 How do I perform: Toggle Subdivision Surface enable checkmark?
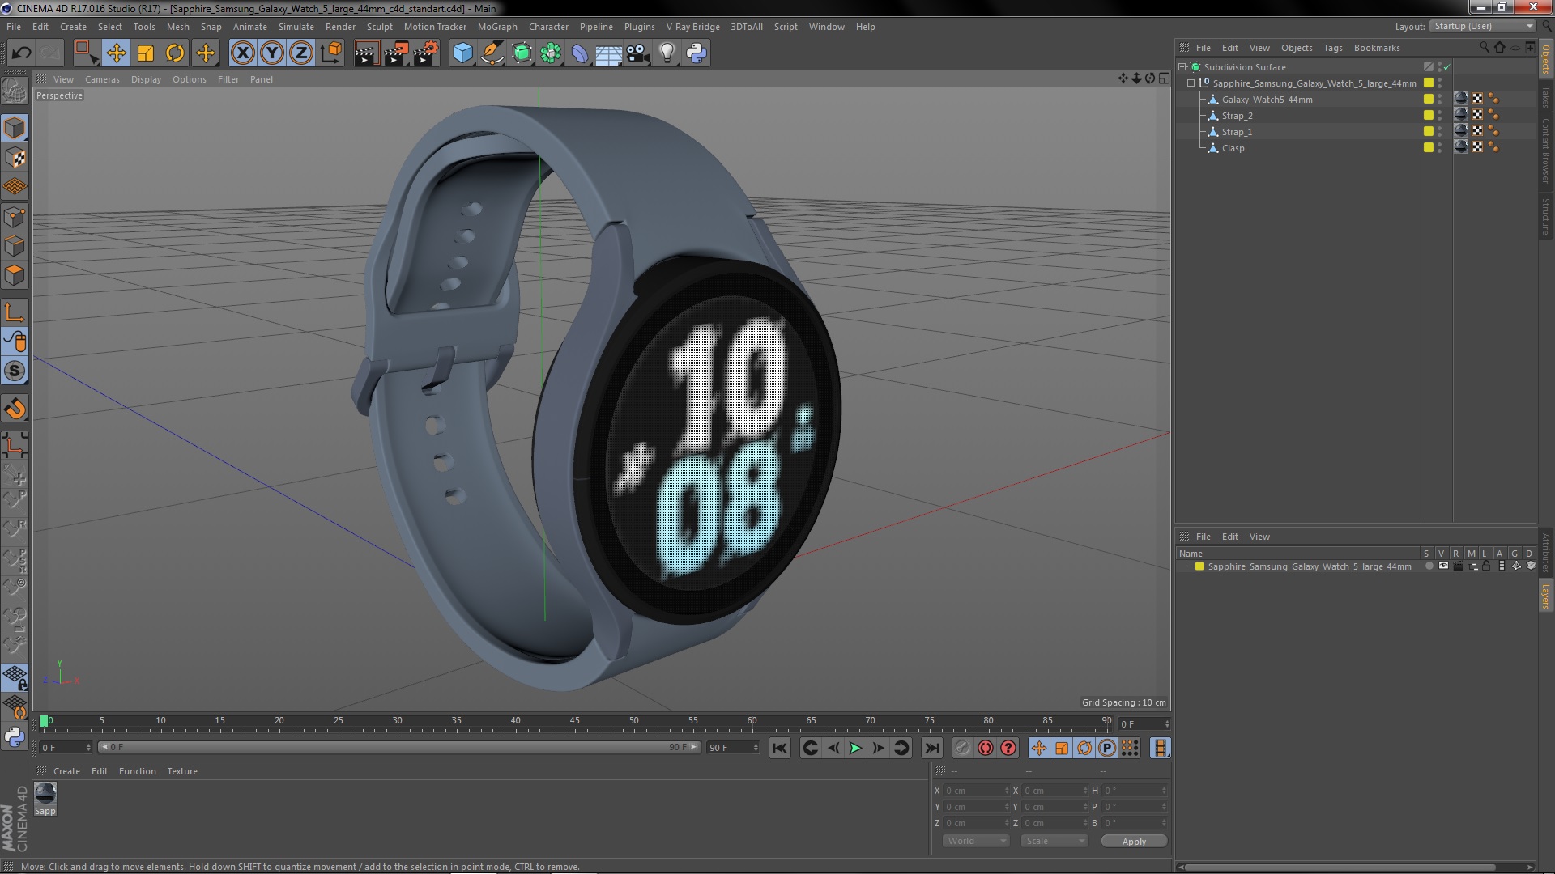point(1447,67)
